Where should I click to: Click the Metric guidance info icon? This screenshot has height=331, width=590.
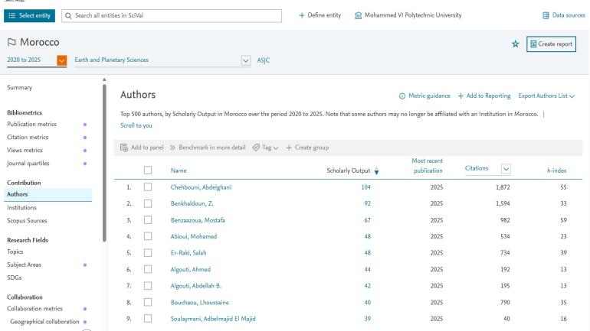coord(402,95)
